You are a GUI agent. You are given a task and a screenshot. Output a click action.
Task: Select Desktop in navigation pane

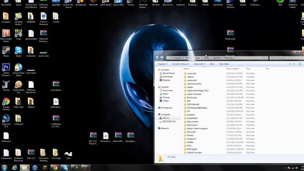(x=165, y=80)
